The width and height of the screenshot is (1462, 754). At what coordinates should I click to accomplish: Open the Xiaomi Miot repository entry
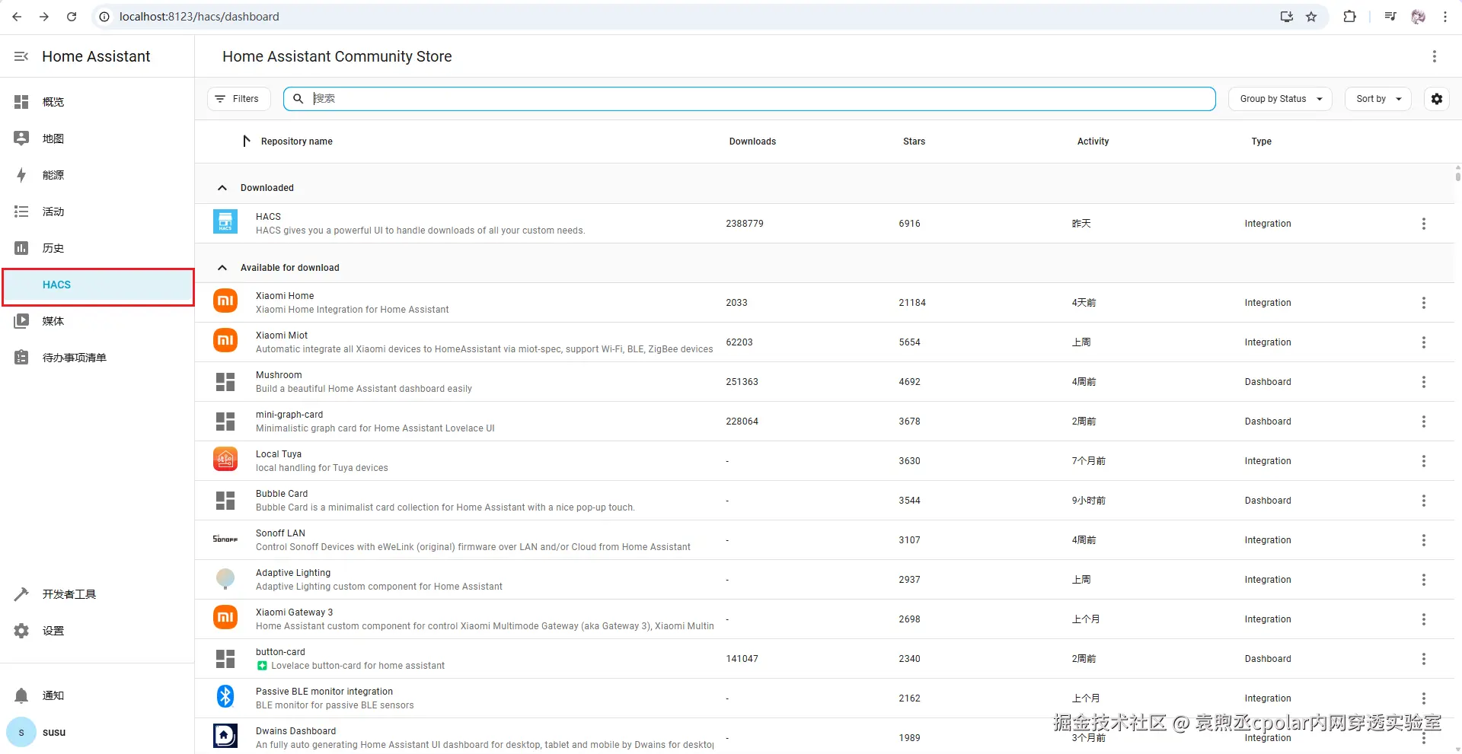coord(825,342)
